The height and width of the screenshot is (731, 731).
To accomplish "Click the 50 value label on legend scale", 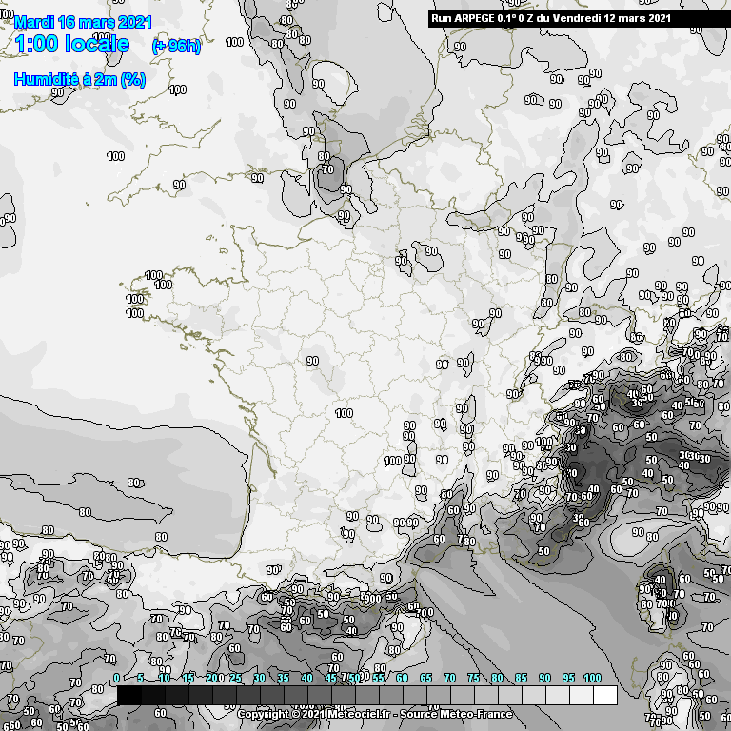I will (354, 678).
